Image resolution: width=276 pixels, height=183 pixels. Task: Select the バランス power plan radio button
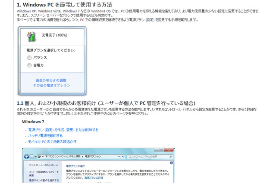point(29,58)
